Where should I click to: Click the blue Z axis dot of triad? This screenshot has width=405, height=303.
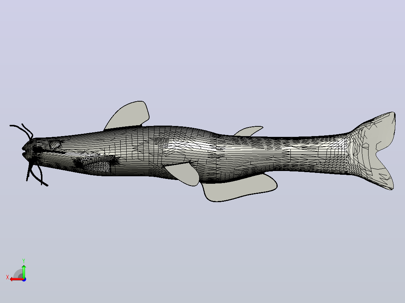tap(24, 279)
